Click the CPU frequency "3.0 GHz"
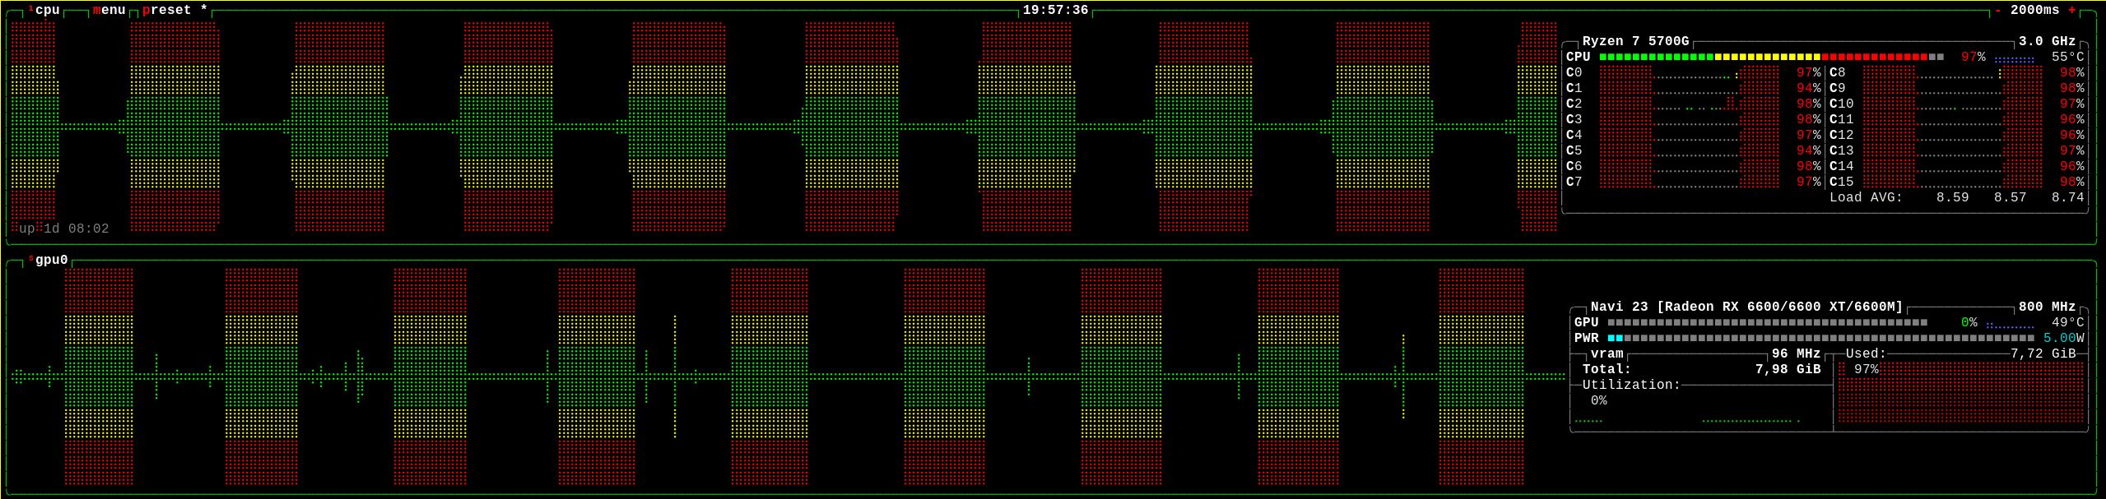2106x499 pixels. (x=2048, y=41)
